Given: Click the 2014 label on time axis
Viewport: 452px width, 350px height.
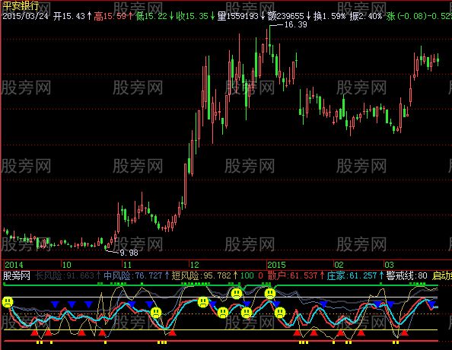Looking at the screenshot, I should tap(14, 265).
